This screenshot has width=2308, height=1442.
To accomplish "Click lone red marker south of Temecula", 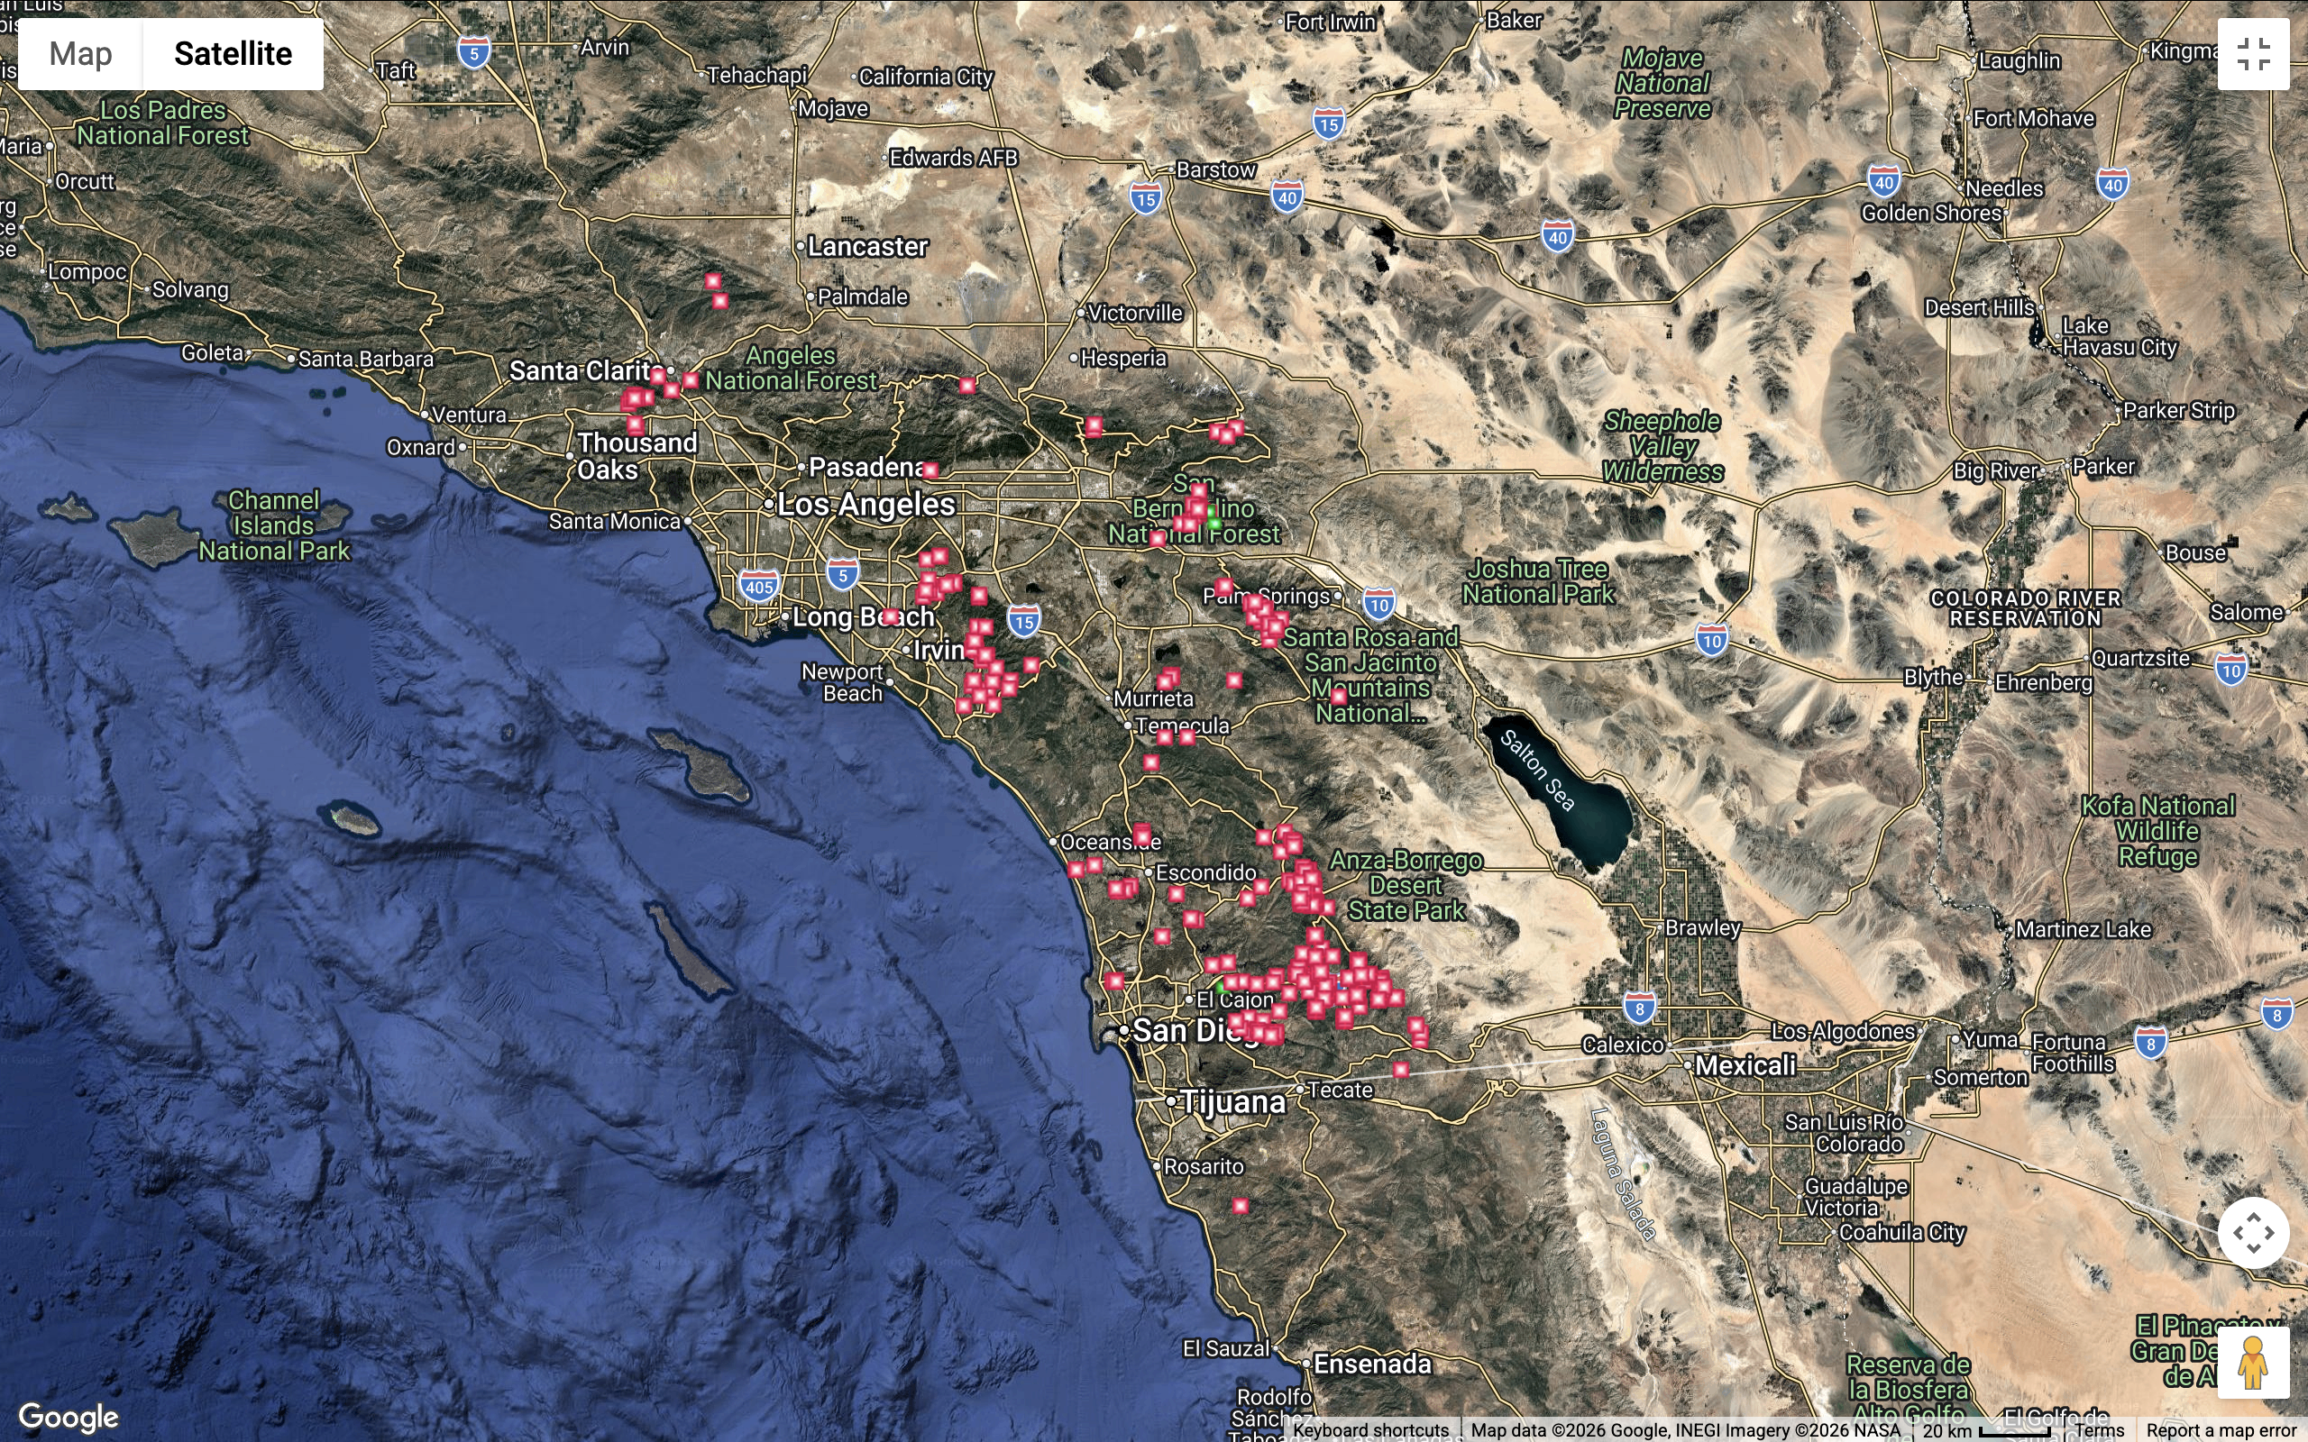I will pyautogui.click(x=1151, y=762).
